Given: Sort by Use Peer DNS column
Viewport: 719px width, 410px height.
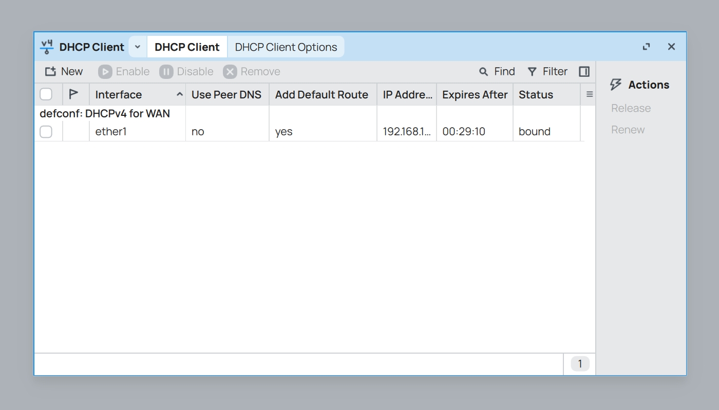Looking at the screenshot, I should click(x=228, y=94).
